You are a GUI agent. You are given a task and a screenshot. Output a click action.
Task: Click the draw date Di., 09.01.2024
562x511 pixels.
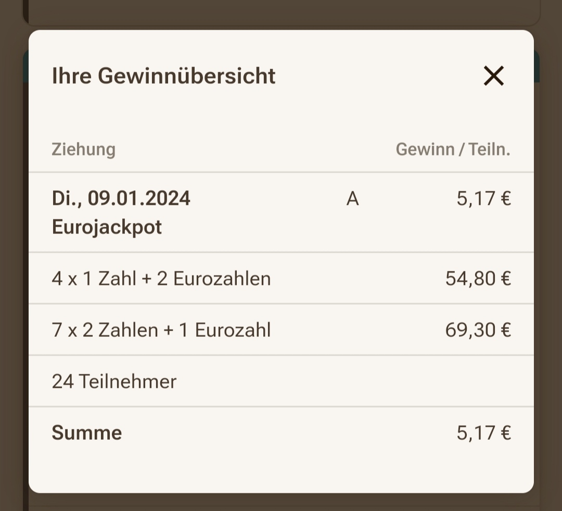(x=121, y=199)
